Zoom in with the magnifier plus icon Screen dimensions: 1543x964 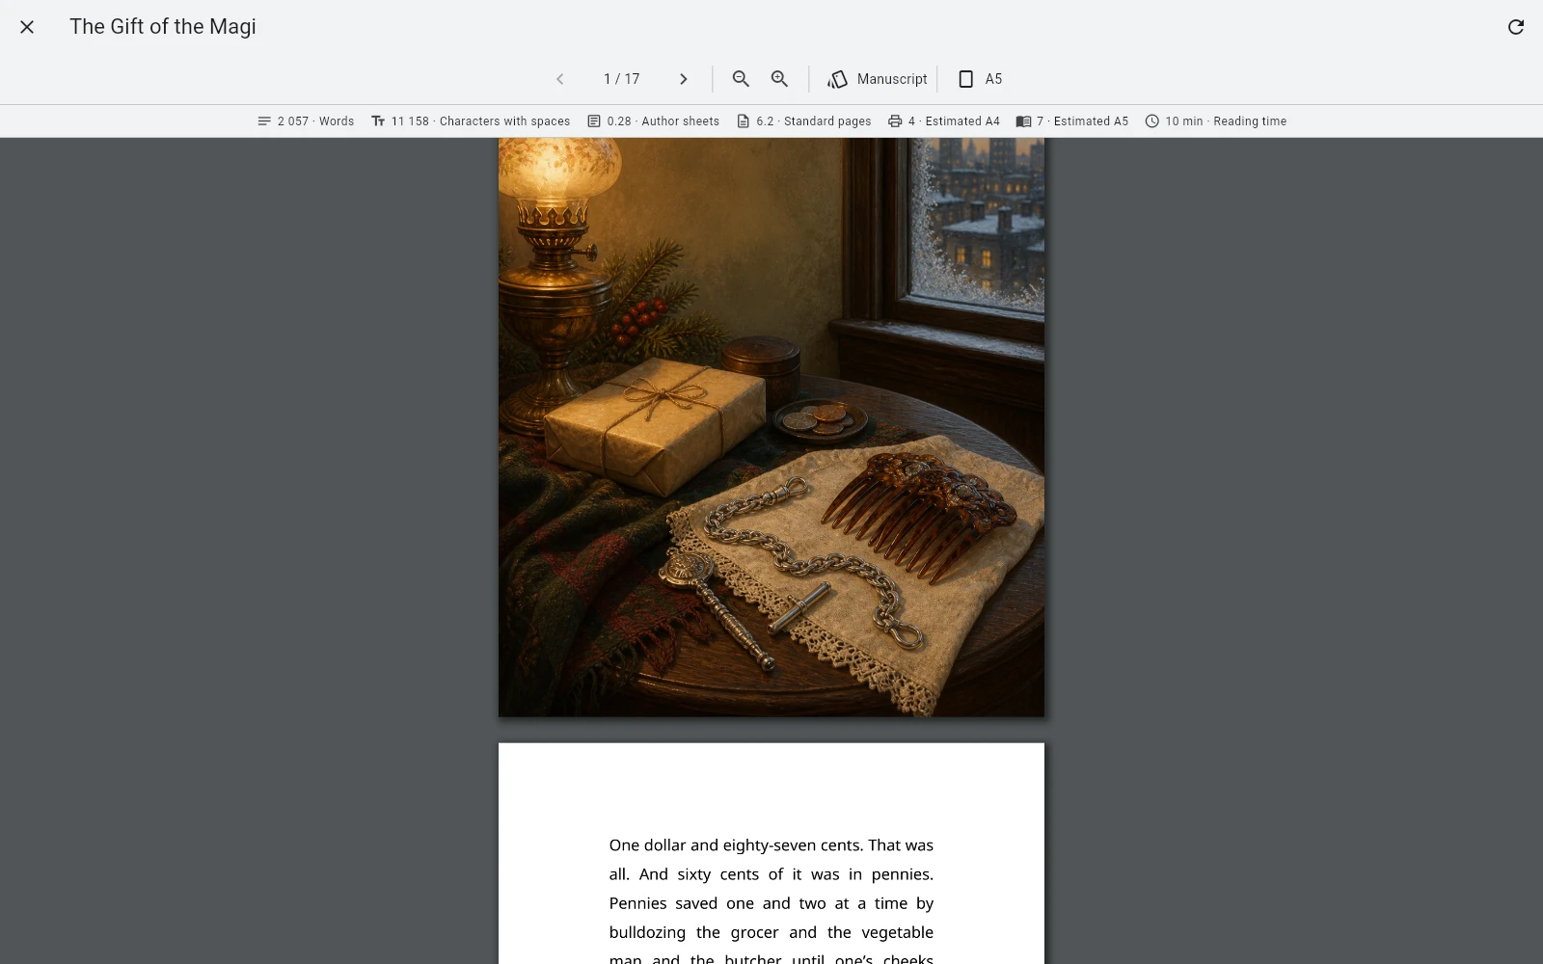click(x=779, y=79)
